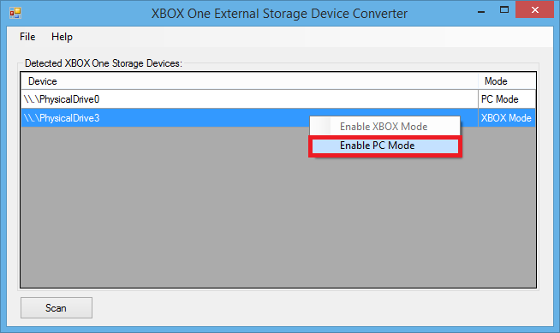Viewport: 560px width, 333px height.
Task: Click the window title text
Action: [279, 14]
